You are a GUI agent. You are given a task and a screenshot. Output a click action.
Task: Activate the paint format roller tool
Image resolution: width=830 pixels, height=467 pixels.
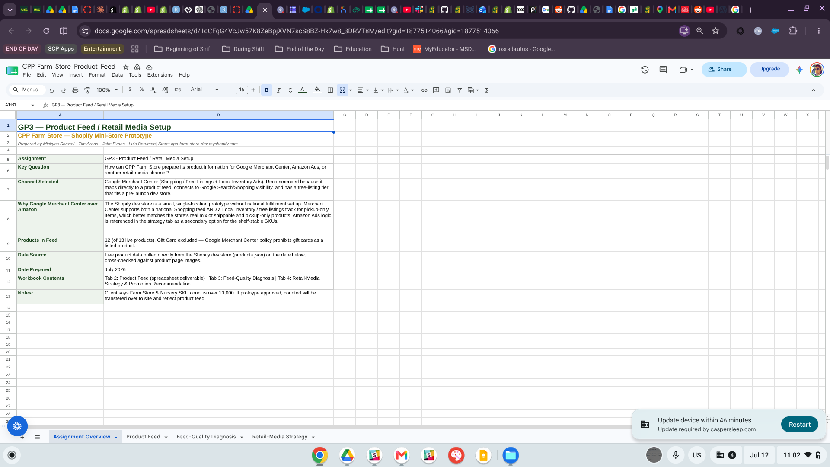pyautogui.click(x=87, y=90)
